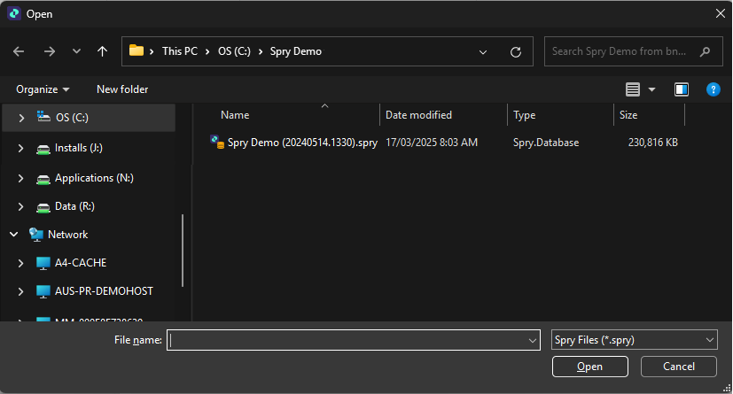Viewport: 733px width, 394px height.
Task: Click the Forward navigation arrow
Action: click(x=49, y=51)
